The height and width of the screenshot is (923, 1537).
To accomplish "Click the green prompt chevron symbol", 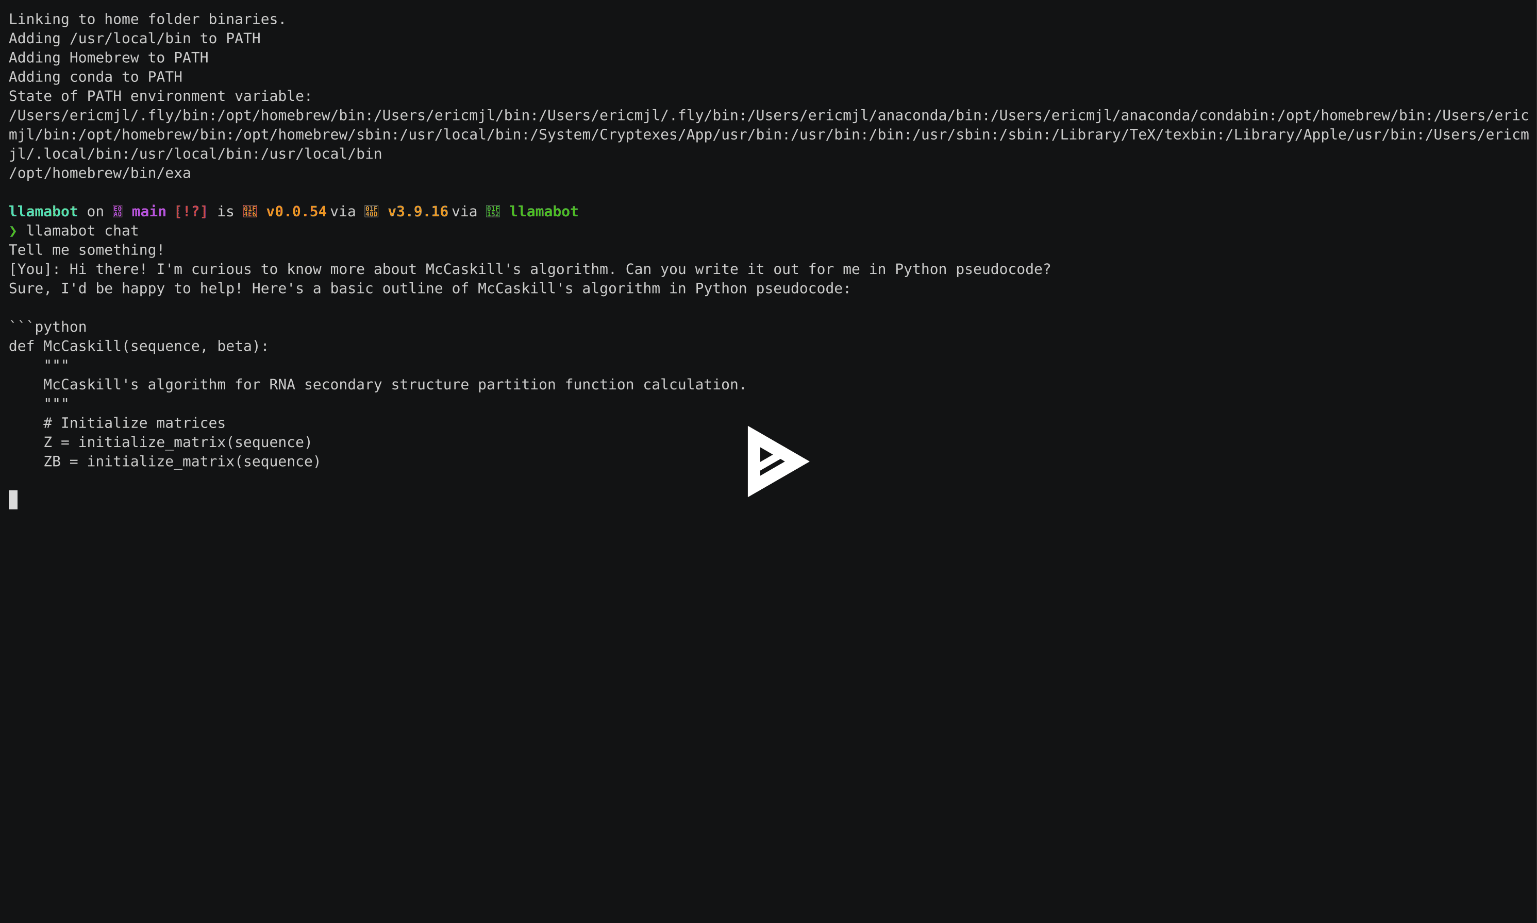I will point(13,231).
